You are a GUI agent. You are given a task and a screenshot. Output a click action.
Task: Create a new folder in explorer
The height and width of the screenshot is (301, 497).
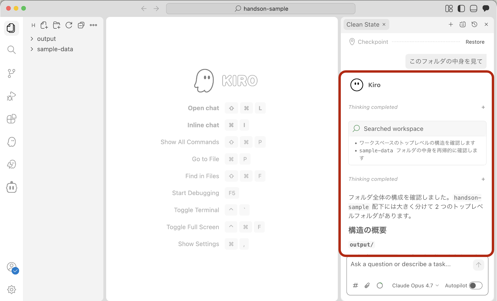coord(57,25)
